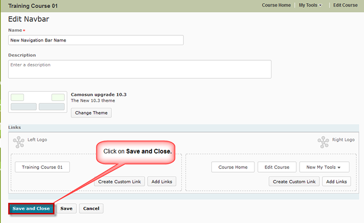Click Add Links in left section
Screen dimensions: 364x223
tap(162, 182)
